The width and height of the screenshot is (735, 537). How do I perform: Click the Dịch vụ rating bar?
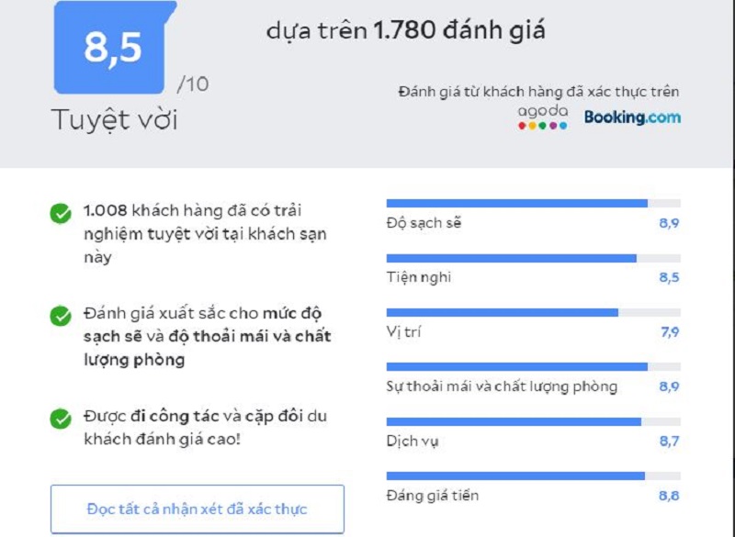pos(534,422)
